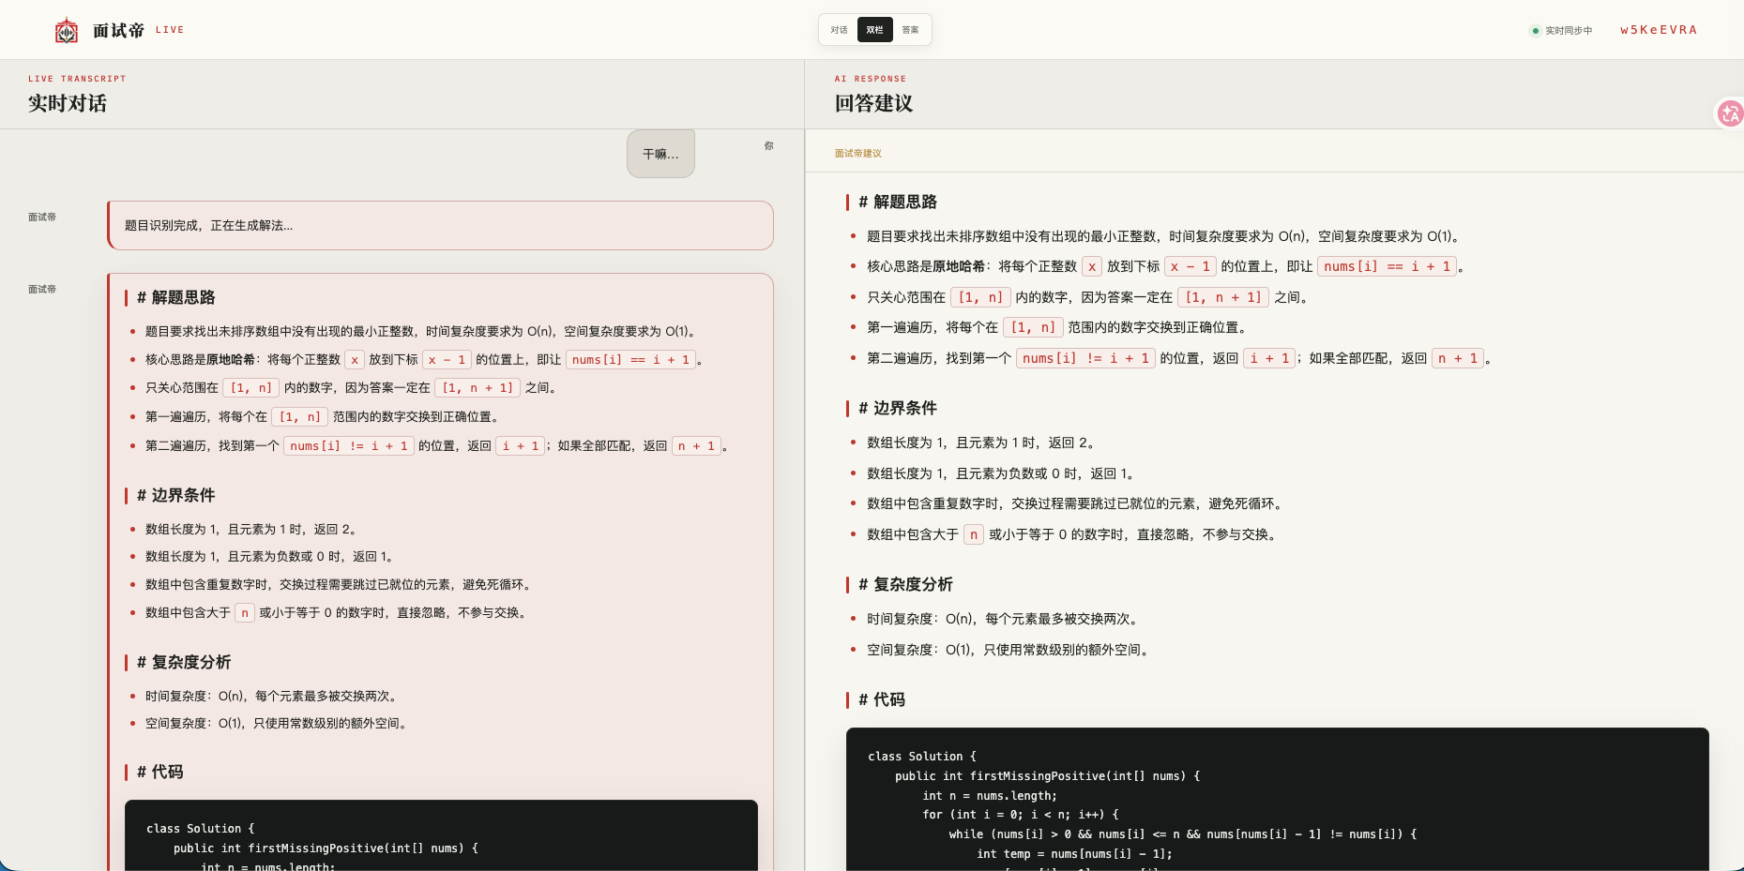Click the while loop line in response code block

(1183, 834)
